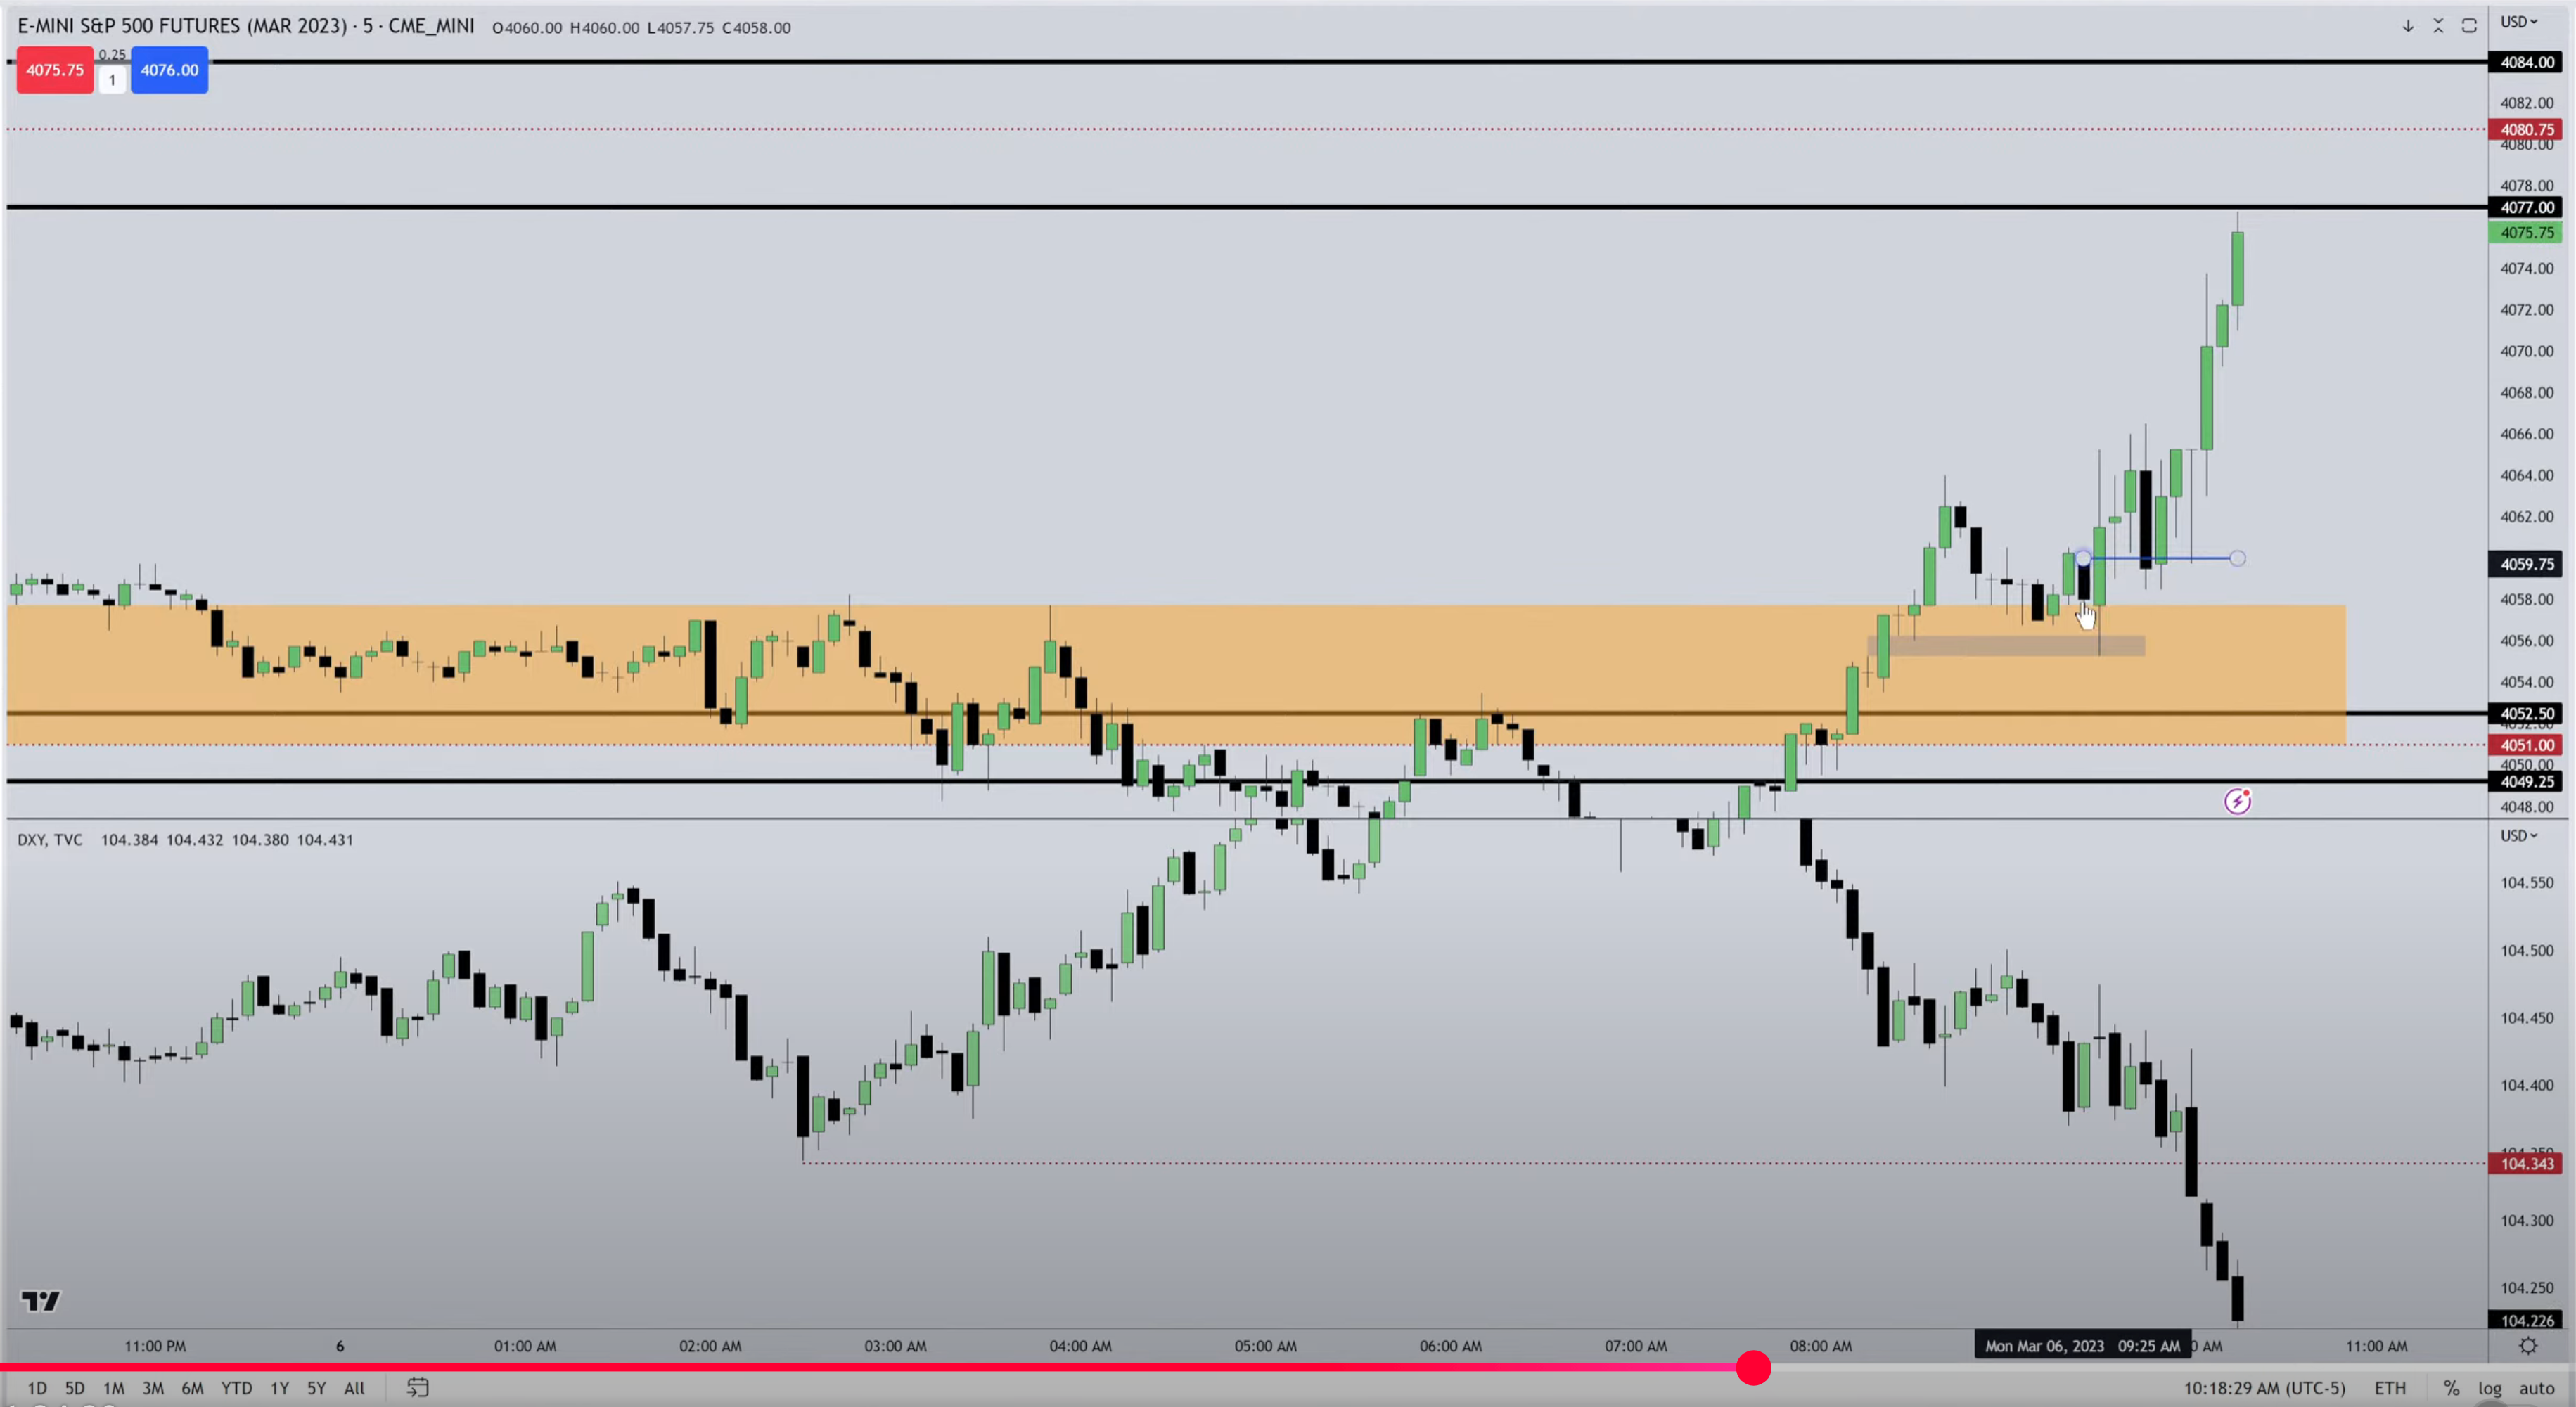
Task: Click the 11:00 PM time axis label
Action: (155, 1346)
